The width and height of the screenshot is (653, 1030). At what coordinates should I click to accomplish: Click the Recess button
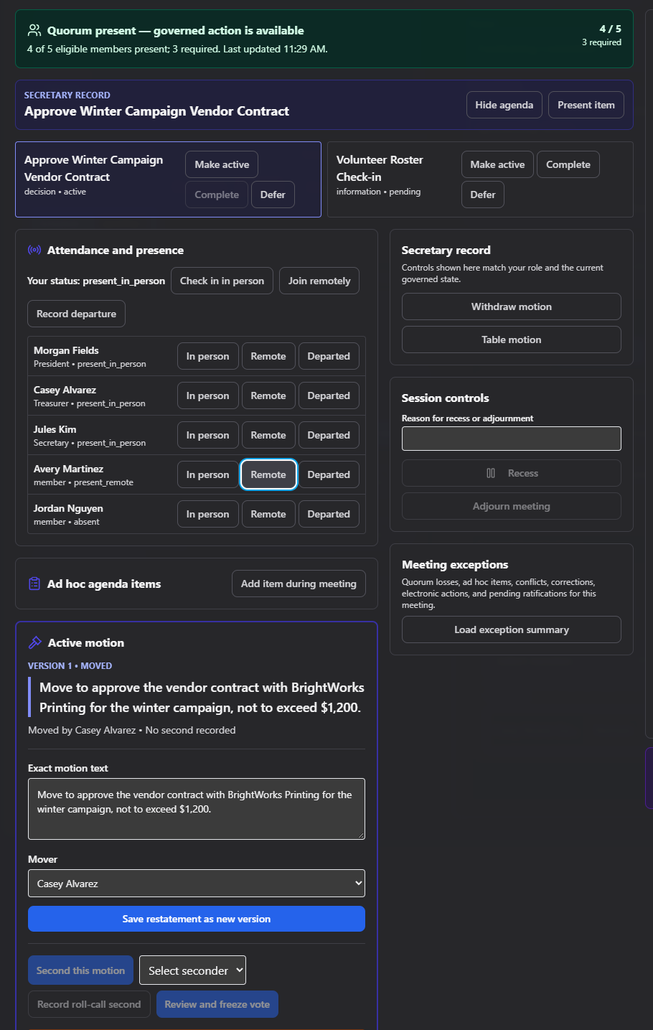(x=512, y=473)
